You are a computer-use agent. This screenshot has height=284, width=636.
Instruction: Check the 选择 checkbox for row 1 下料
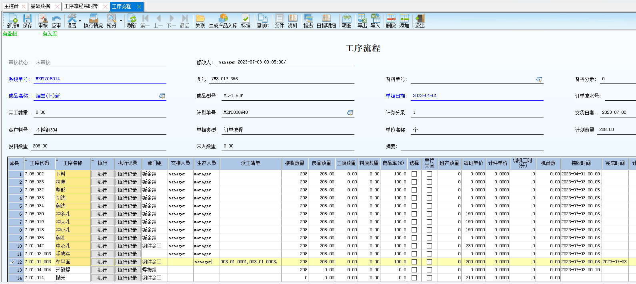pos(414,174)
